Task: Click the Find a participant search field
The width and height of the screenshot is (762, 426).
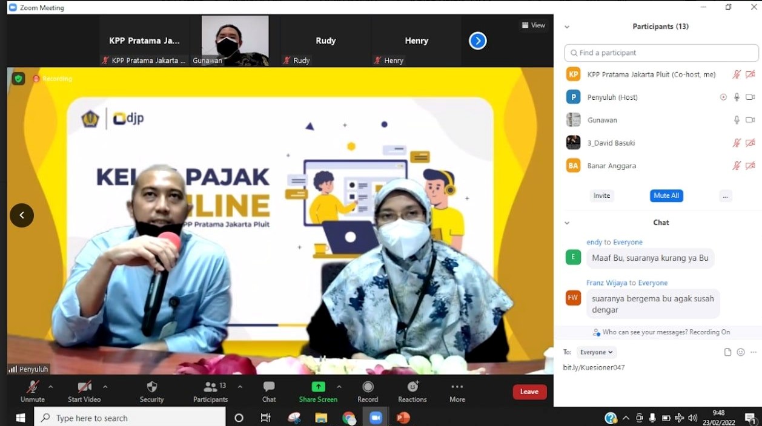Action: 661,53
